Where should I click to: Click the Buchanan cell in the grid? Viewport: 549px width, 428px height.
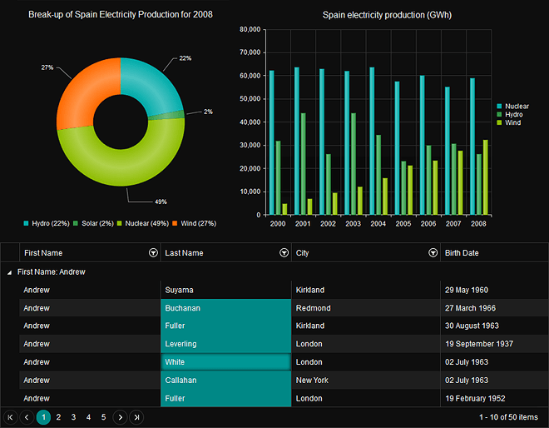coord(225,308)
